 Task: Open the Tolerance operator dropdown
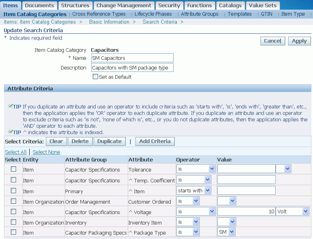(196, 169)
